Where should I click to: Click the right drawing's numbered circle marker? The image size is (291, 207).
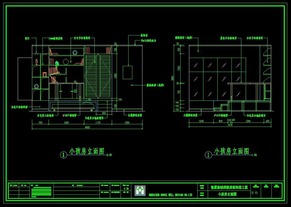coord(208,155)
